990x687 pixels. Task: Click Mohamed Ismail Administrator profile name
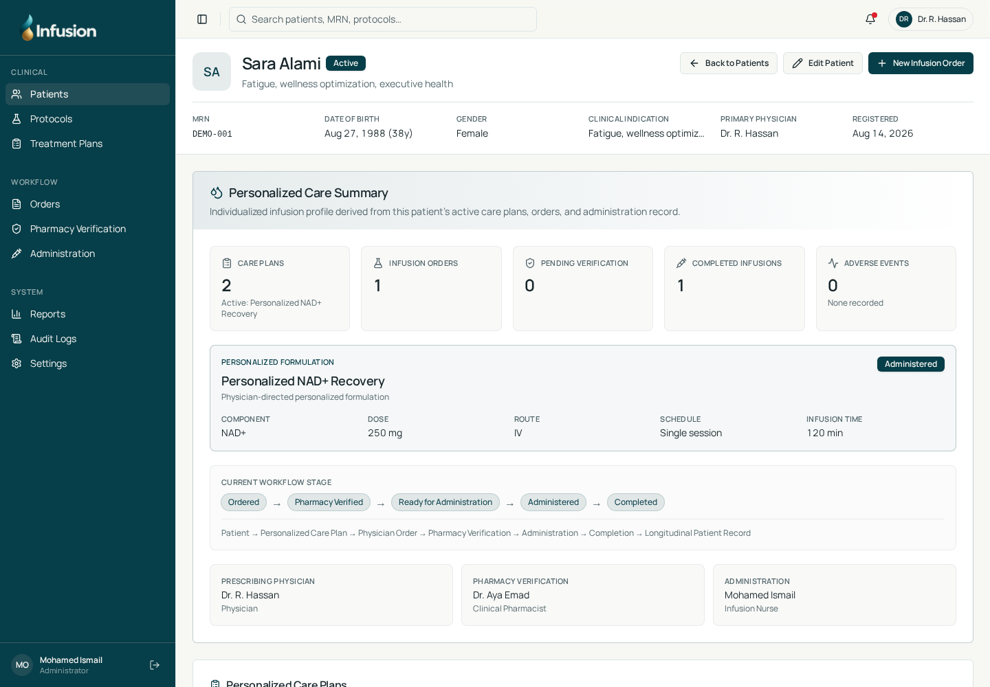point(71,660)
